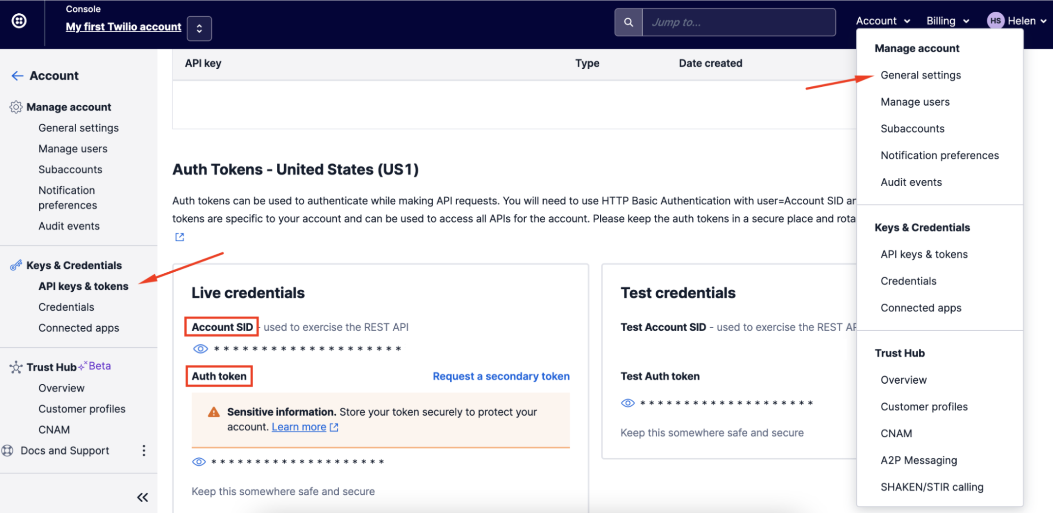Viewport: 1053px width, 513px height.
Task: Click the external link icon after Learn more
Action: 334,427
